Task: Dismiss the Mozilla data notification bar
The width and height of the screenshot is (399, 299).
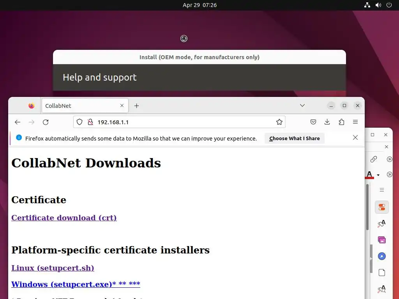Action: 355,137
